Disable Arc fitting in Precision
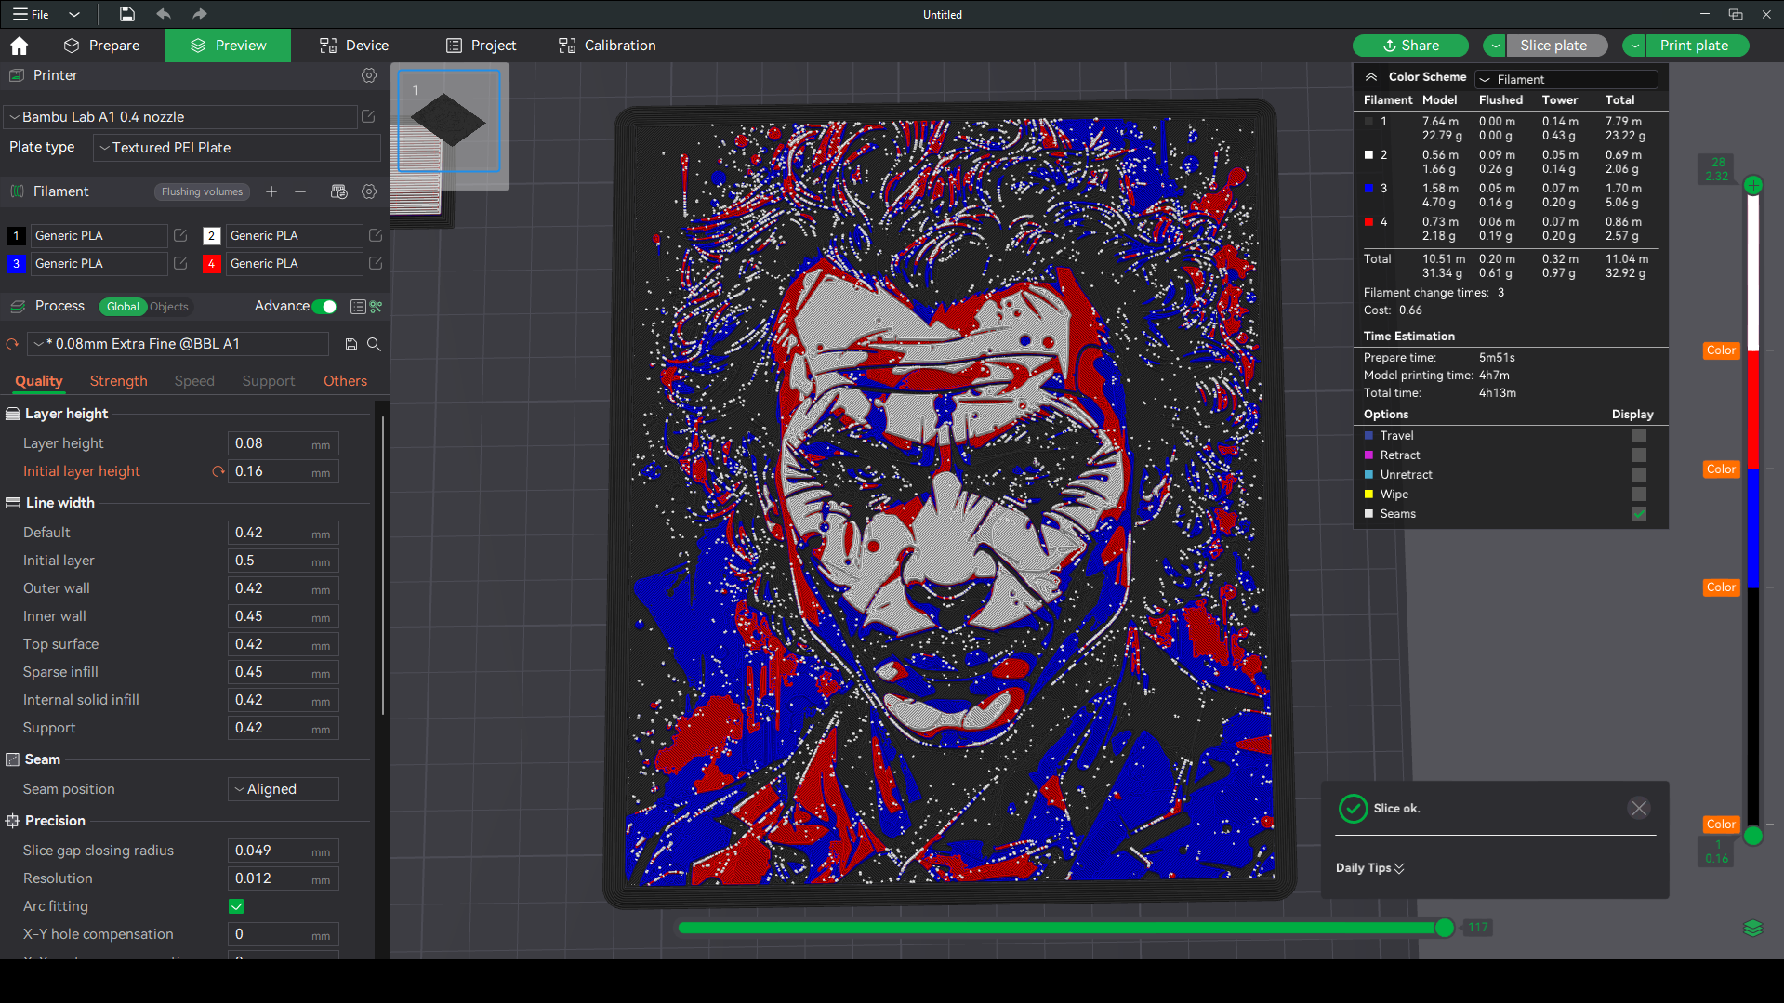Image resolution: width=1784 pixels, height=1003 pixels. pyautogui.click(x=236, y=906)
